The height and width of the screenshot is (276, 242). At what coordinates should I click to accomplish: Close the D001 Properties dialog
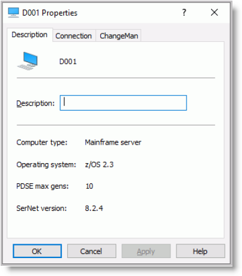click(x=214, y=13)
